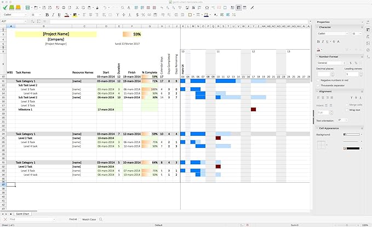Open Navigator compass icon in sidebar deck
This screenshot has height=227, width=372.
click(x=368, y=50)
